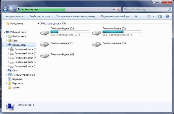Select Локальный диск (D:) tree entry
The height and width of the screenshot is (114, 174).
click(x=25, y=53)
